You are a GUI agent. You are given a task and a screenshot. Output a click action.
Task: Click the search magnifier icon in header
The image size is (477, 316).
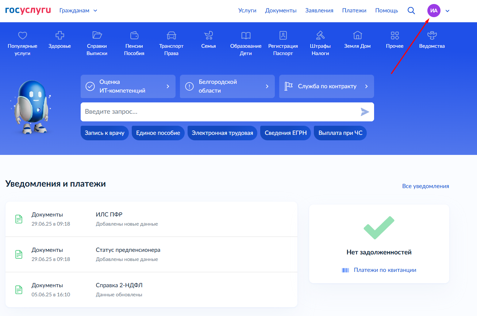pos(411,11)
